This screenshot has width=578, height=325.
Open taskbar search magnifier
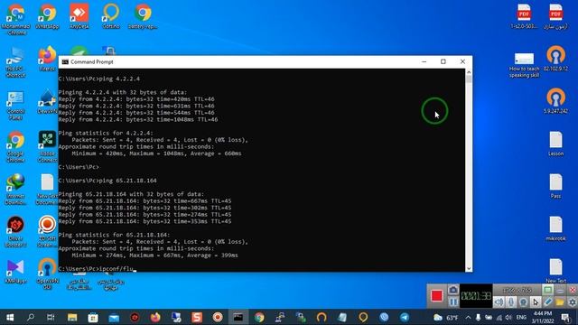click(x=31, y=317)
